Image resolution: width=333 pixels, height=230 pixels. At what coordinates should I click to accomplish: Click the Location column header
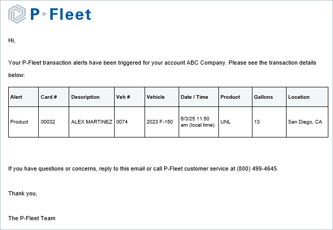[299, 97]
